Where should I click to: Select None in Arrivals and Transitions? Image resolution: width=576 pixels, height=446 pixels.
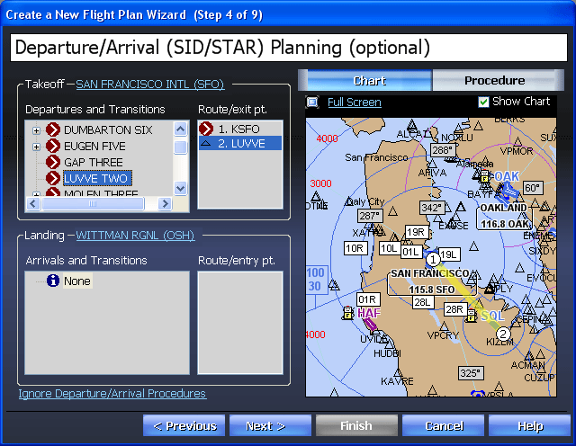77,281
